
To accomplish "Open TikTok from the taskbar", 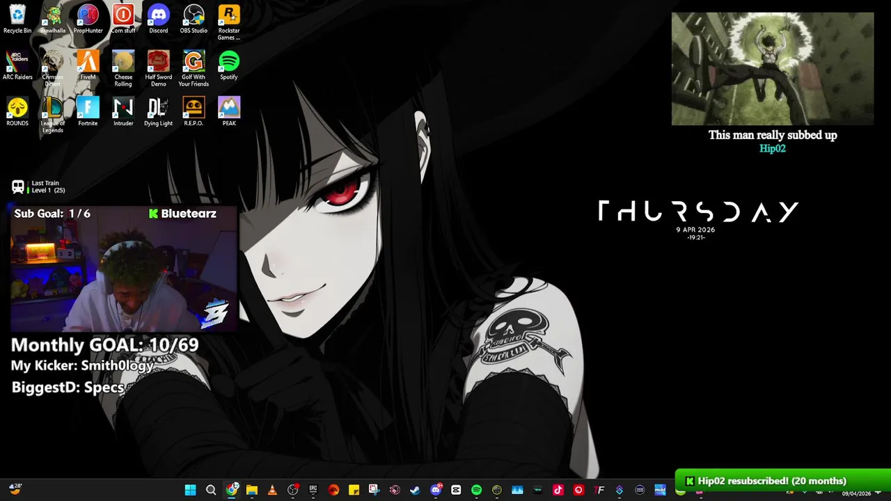I will click(558, 490).
